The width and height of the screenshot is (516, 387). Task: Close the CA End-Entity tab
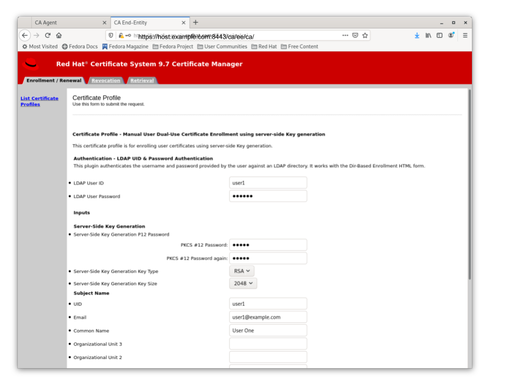pos(184,23)
